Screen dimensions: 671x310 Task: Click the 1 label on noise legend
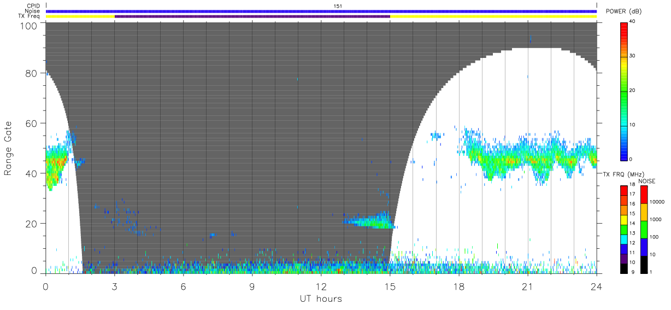coord(651,272)
